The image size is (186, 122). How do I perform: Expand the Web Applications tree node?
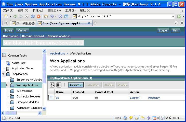click(7, 85)
